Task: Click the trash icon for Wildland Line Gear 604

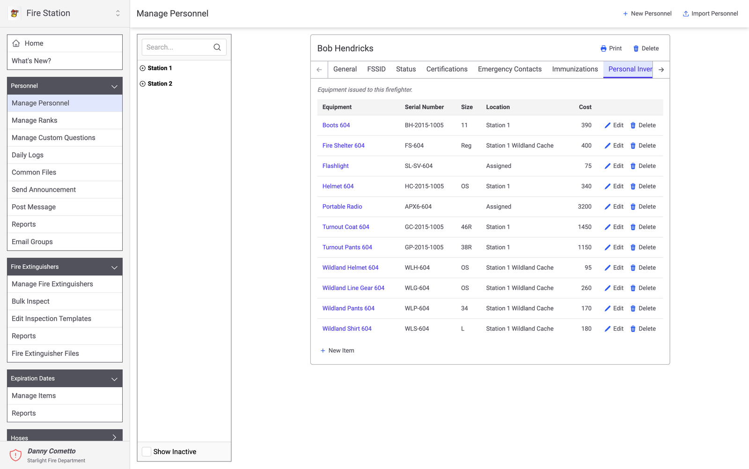Action: pyautogui.click(x=633, y=288)
